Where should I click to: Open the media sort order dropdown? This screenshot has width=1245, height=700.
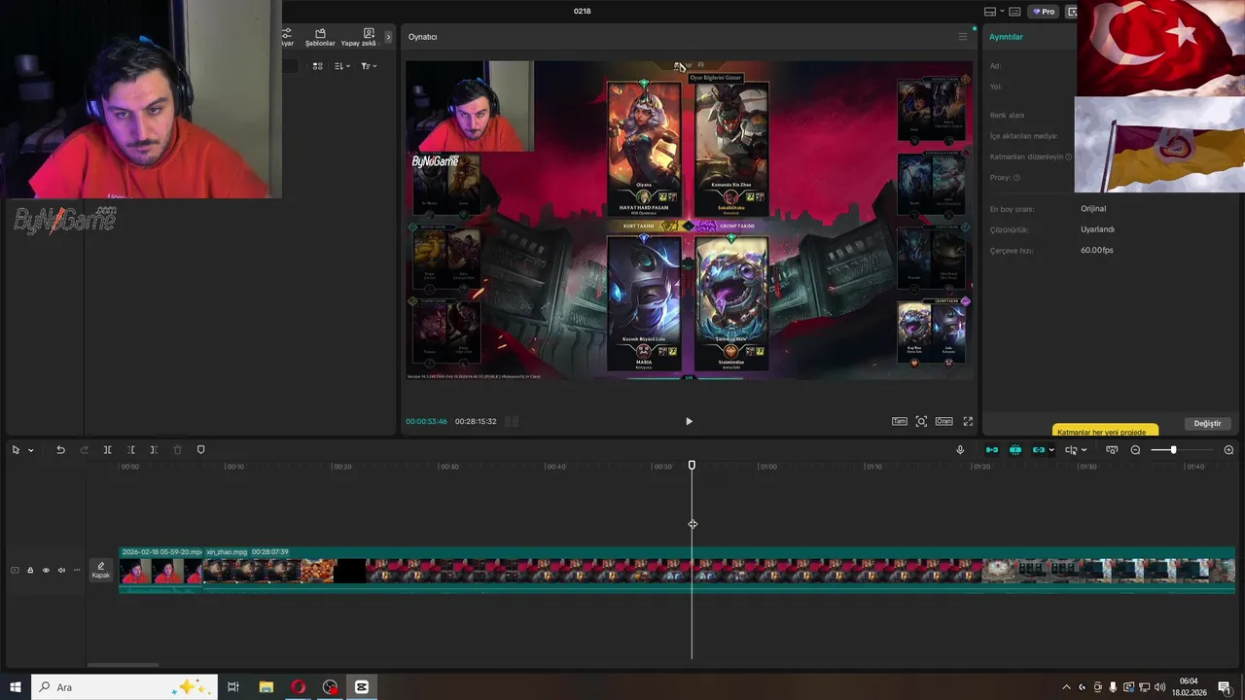point(341,66)
